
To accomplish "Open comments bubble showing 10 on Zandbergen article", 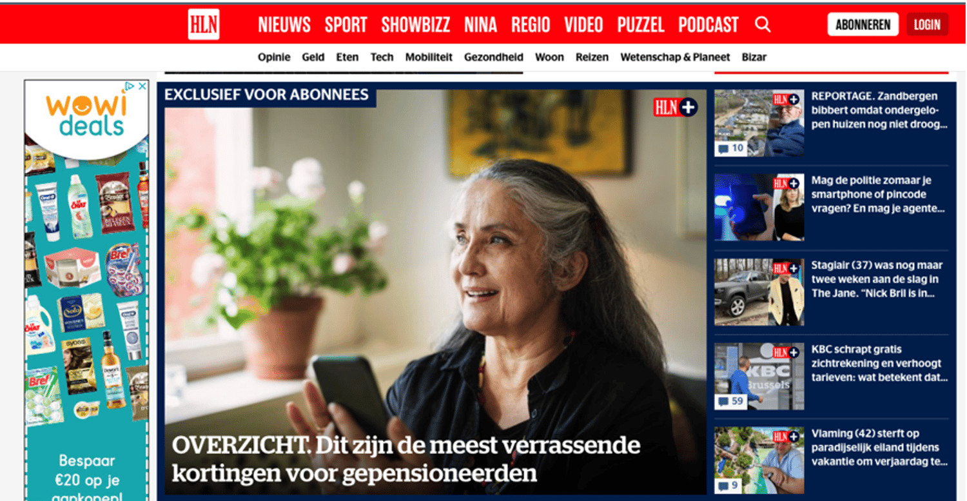I will [730, 148].
